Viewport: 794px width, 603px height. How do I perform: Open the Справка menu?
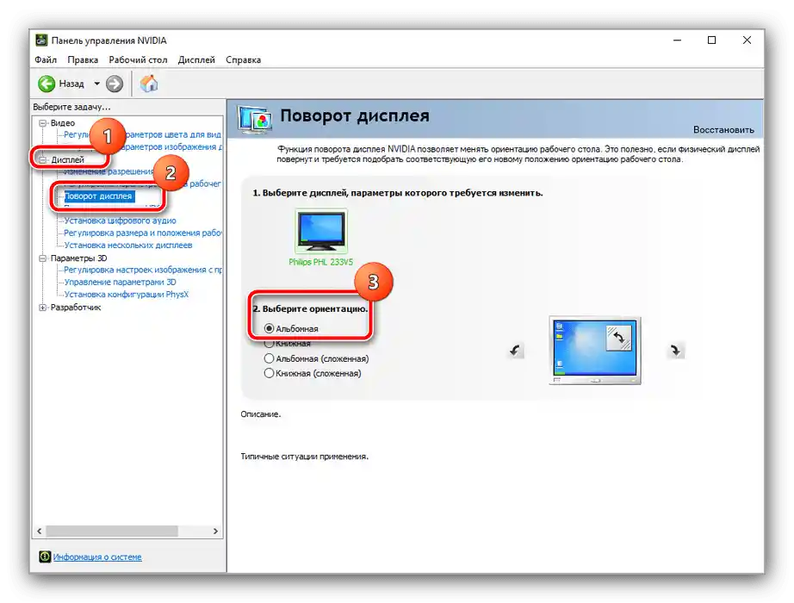click(243, 59)
